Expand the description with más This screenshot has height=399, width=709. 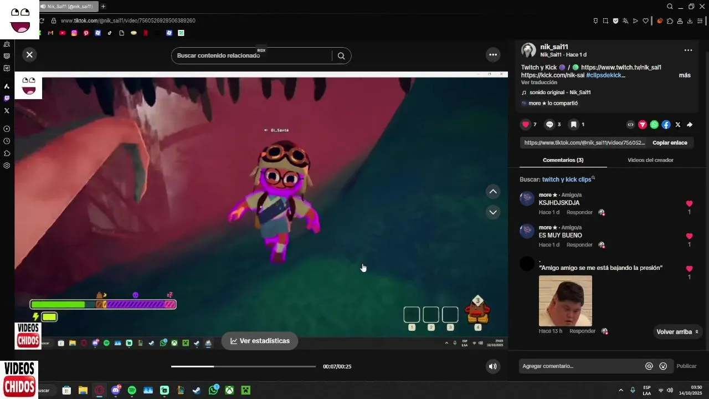[x=685, y=75]
